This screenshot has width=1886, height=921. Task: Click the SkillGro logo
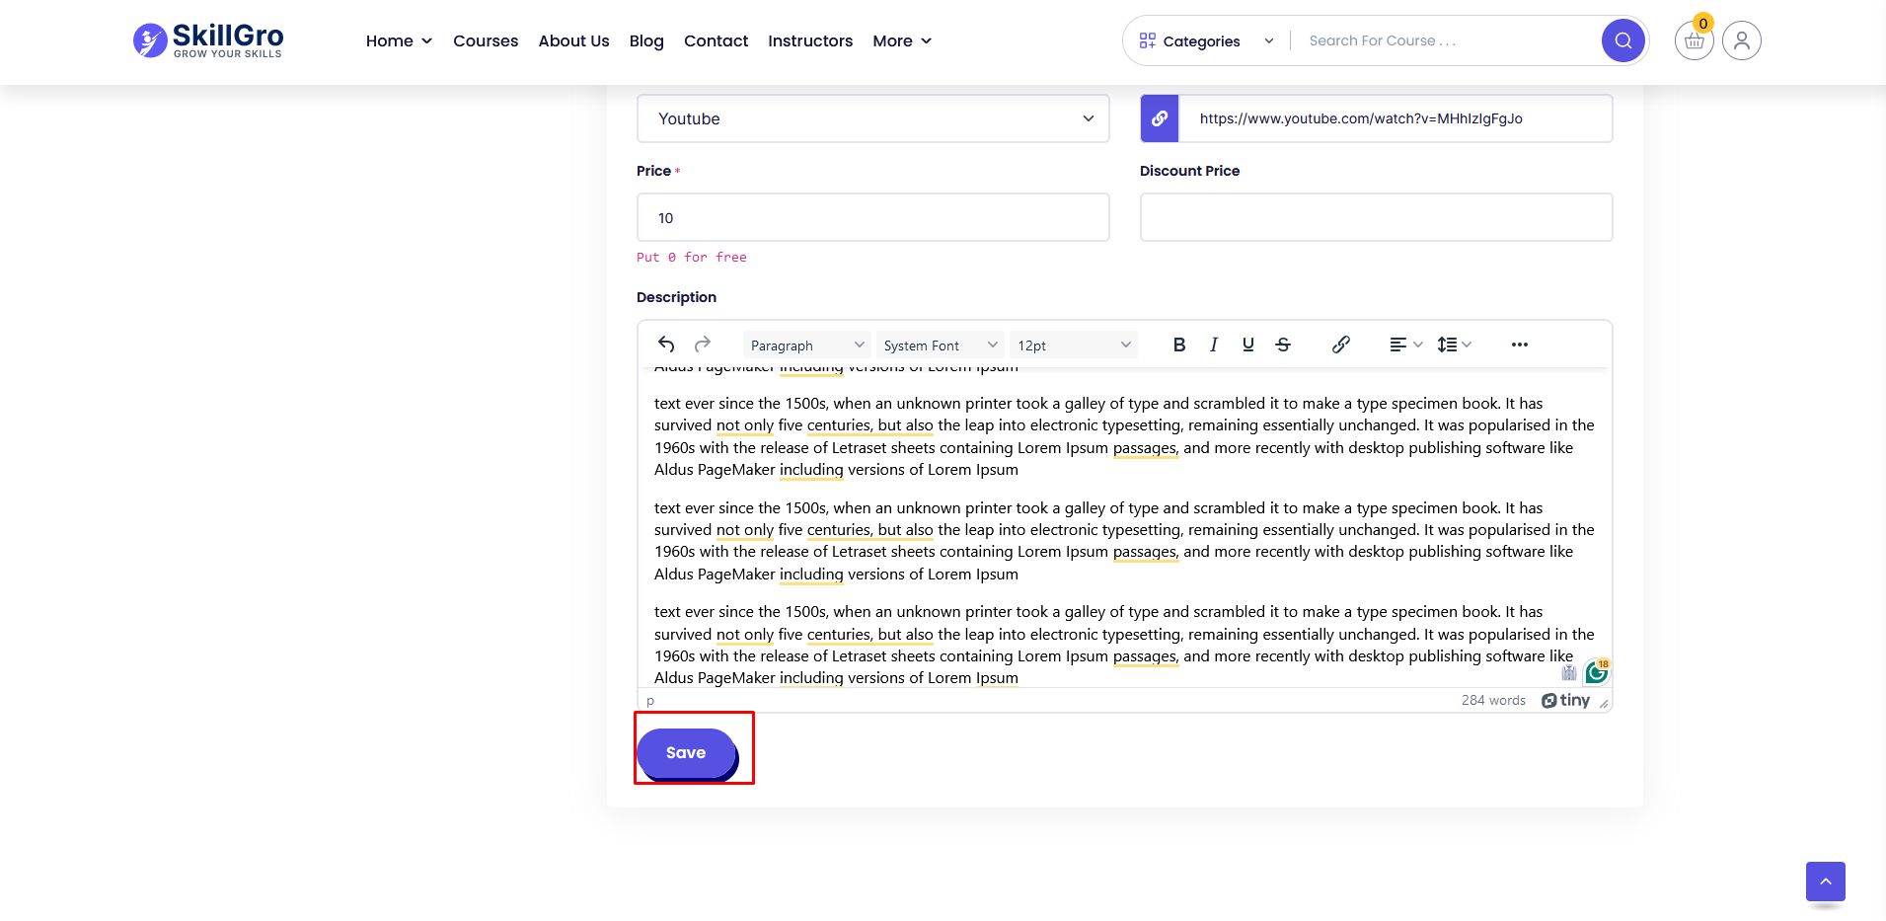(x=208, y=40)
